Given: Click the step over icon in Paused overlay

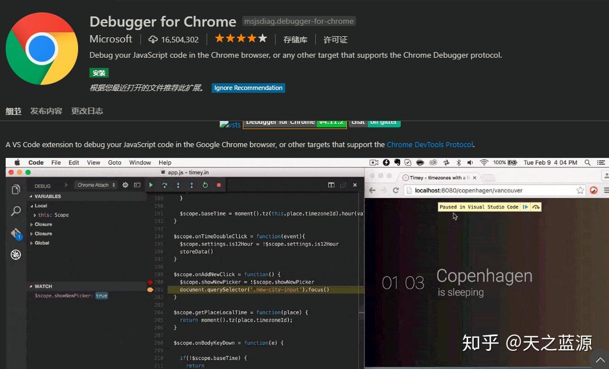Looking at the screenshot, I should (x=535, y=207).
